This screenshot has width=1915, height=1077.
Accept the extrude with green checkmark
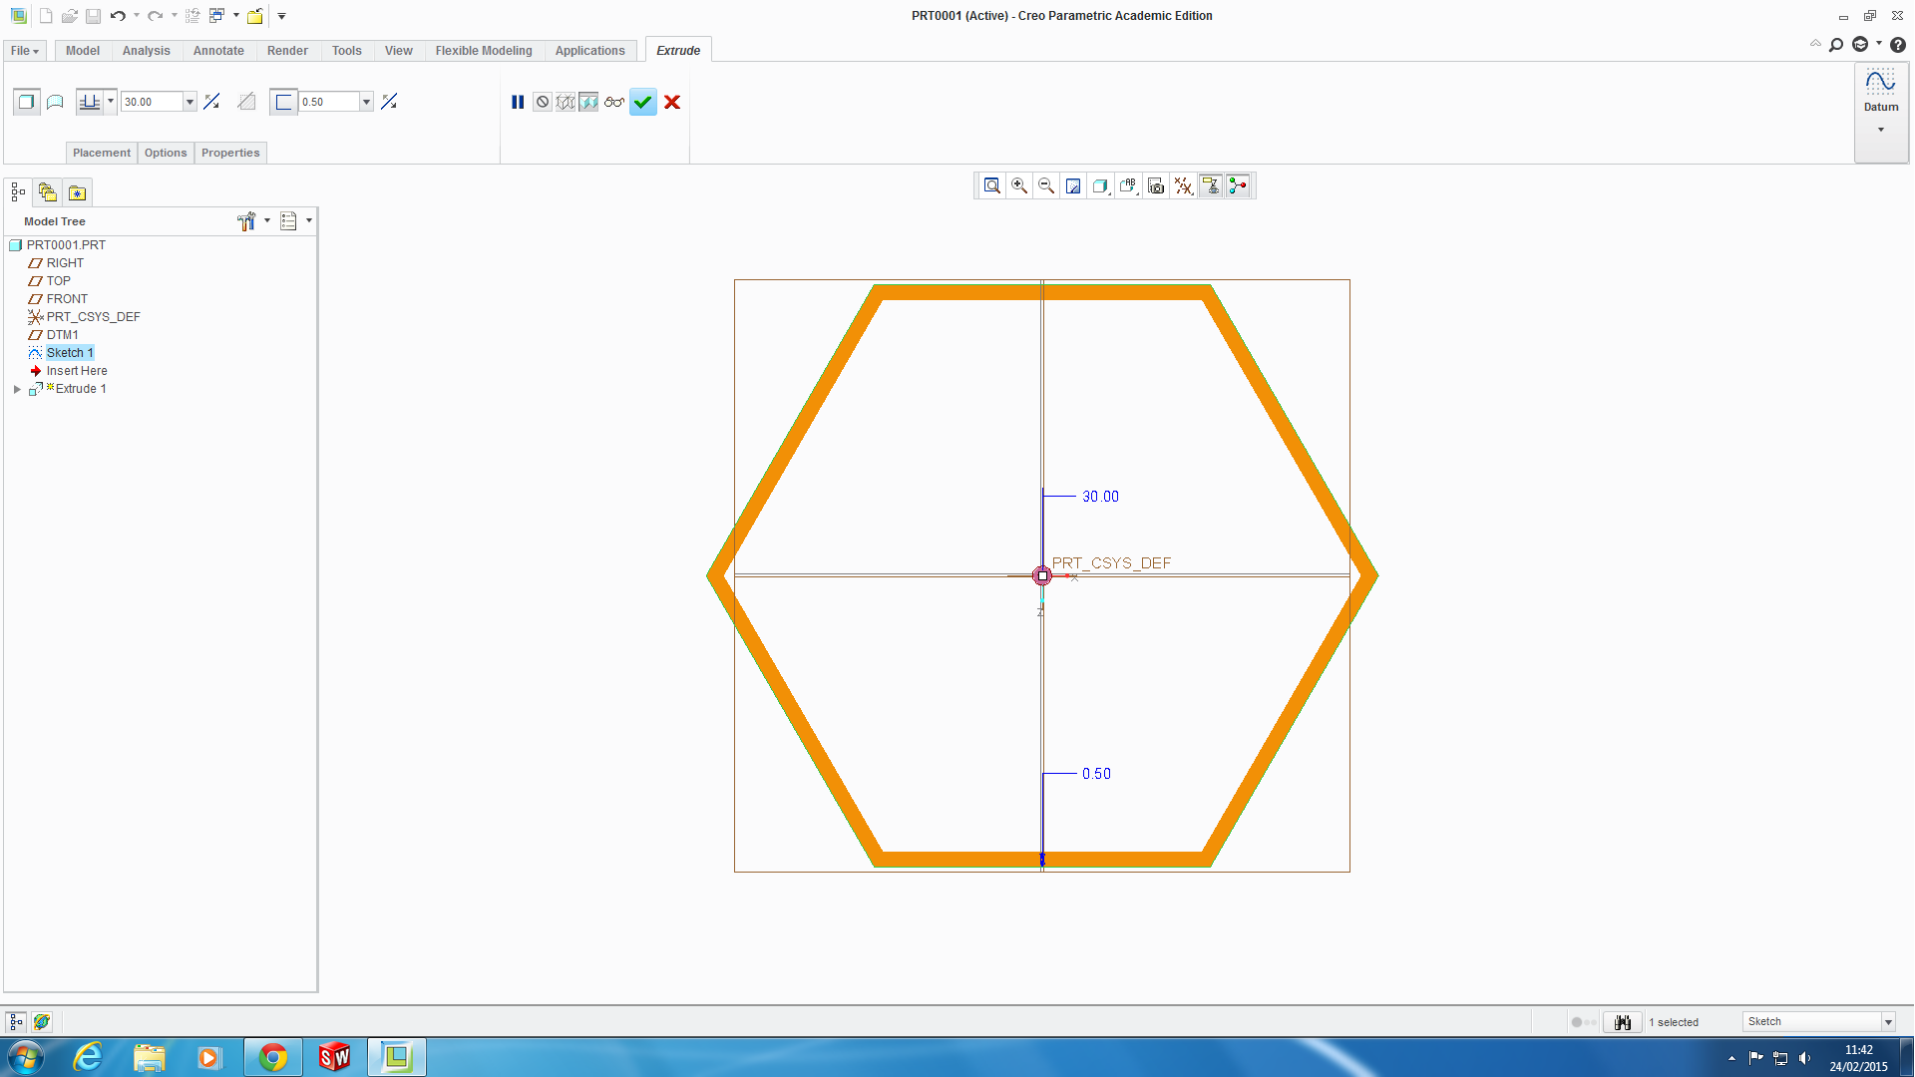click(x=643, y=102)
